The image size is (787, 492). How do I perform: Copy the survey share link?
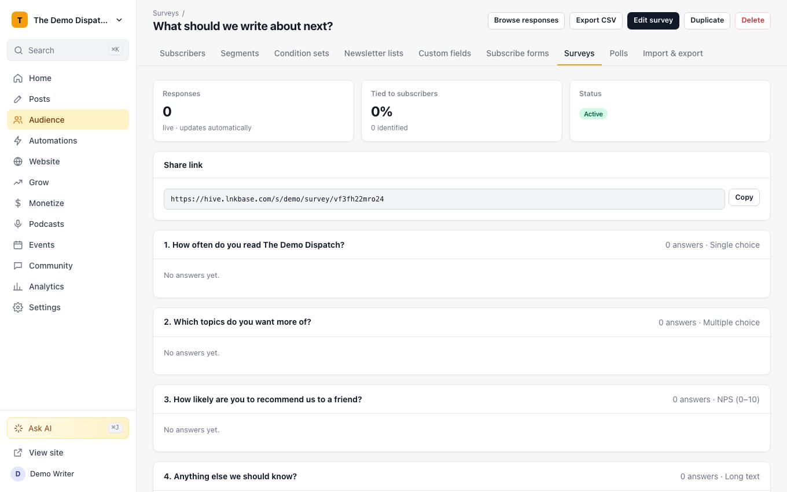click(744, 197)
